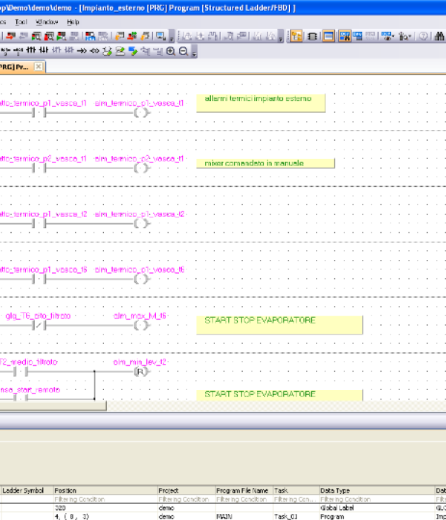Click the 'allarmi termici impianto esterno' comment

pyautogui.click(x=260, y=103)
